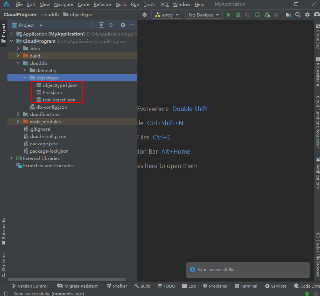Collapse the objecttype folder
320x296 pixels.
(x=25, y=78)
